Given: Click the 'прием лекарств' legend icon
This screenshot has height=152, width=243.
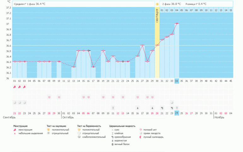Looking at the screenshot, I should coord(140,133).
